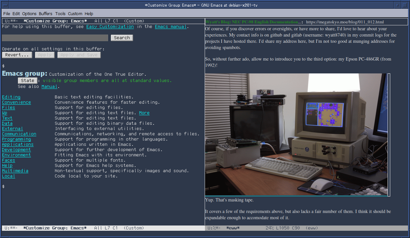Open the File menu
410x238 pixels.
7,14
